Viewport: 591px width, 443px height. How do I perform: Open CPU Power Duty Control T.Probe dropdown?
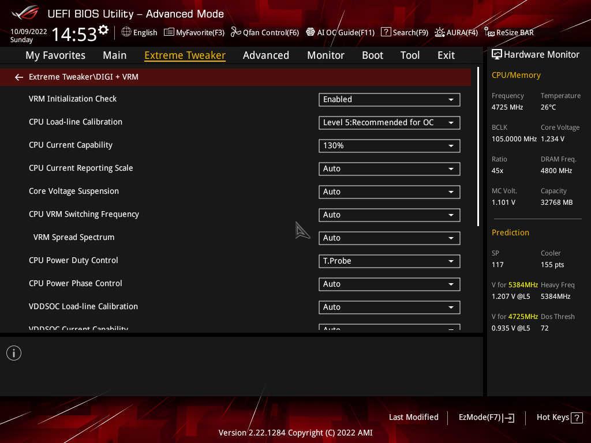pyautogui.click(x=390, y=261)
